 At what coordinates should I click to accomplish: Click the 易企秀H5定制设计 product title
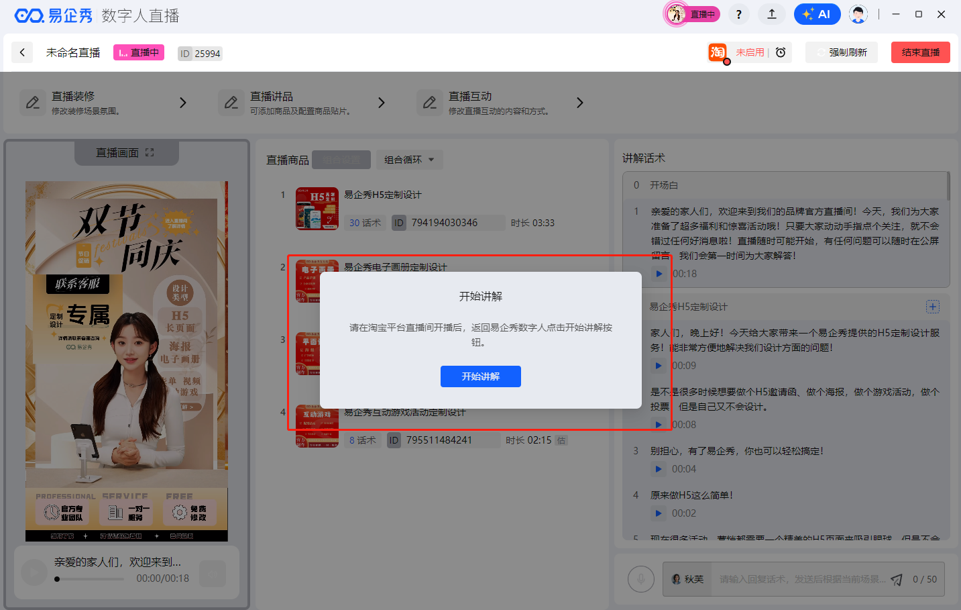coord(383,195)
